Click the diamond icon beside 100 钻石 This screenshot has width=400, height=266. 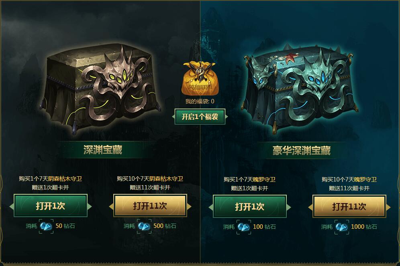244,227
